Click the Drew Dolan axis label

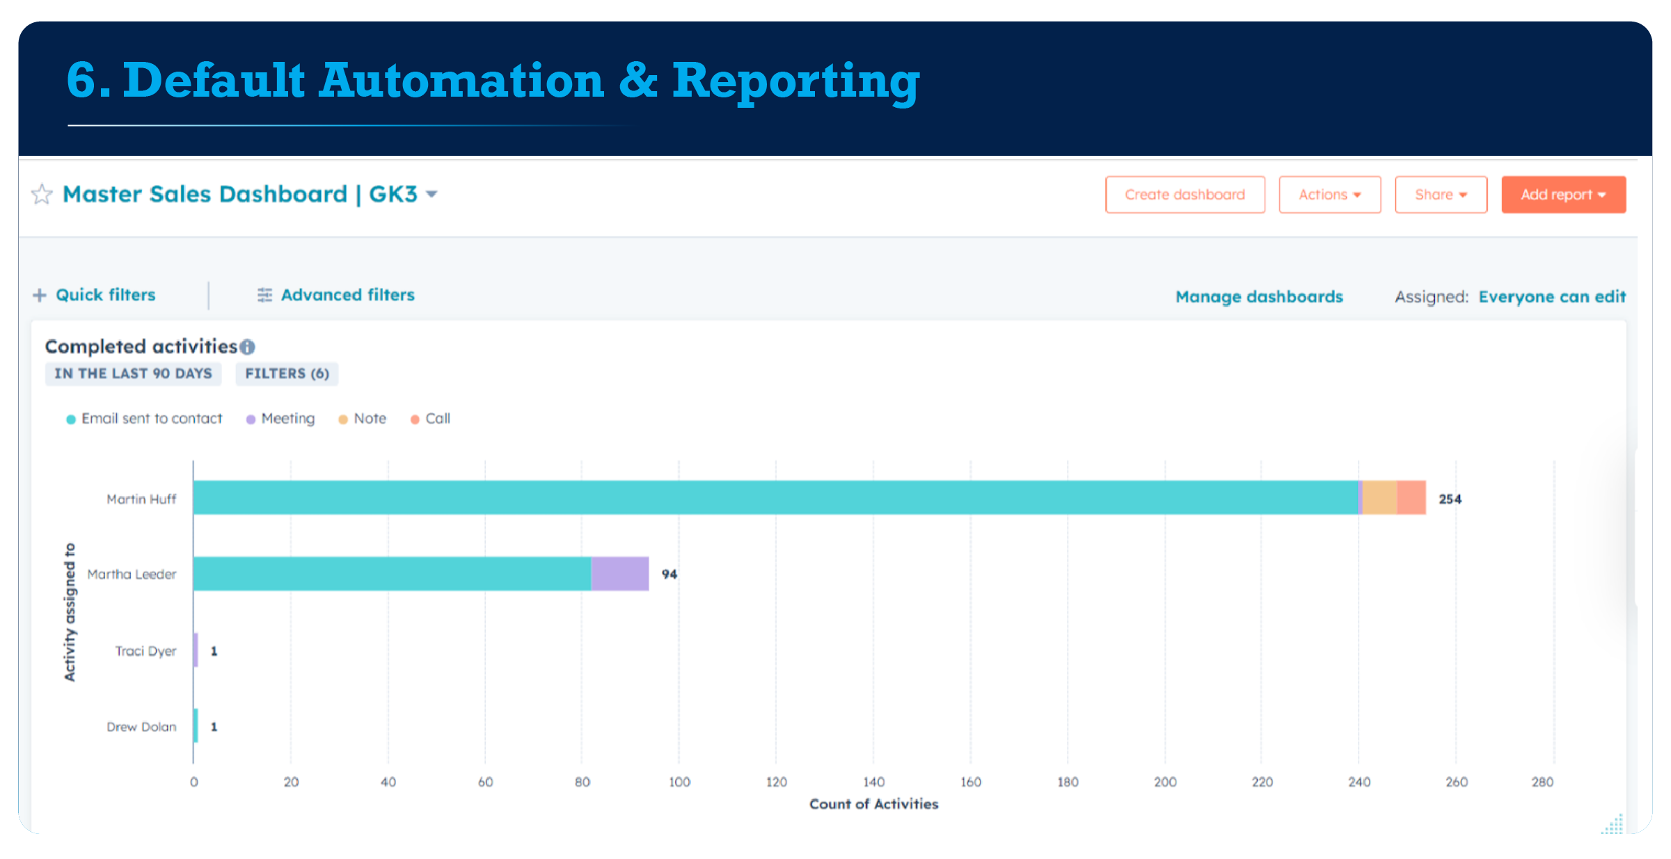[x=141, y=727]
